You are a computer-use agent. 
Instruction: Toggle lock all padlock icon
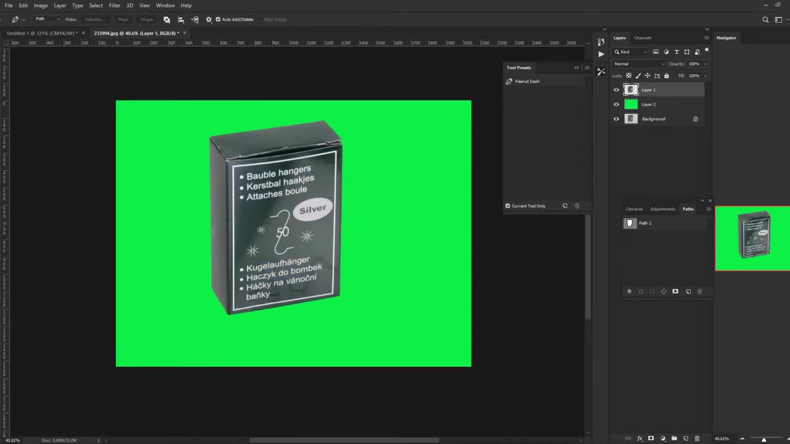click(x=667, y=76)
